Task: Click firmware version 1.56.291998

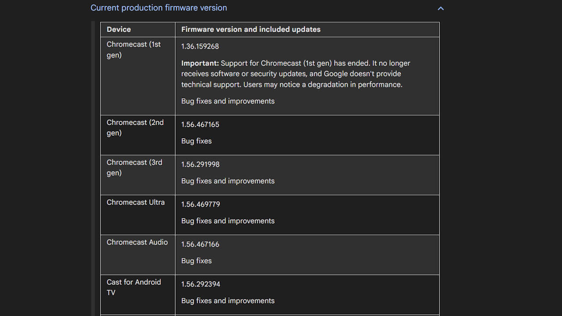Action: point(200,164)
